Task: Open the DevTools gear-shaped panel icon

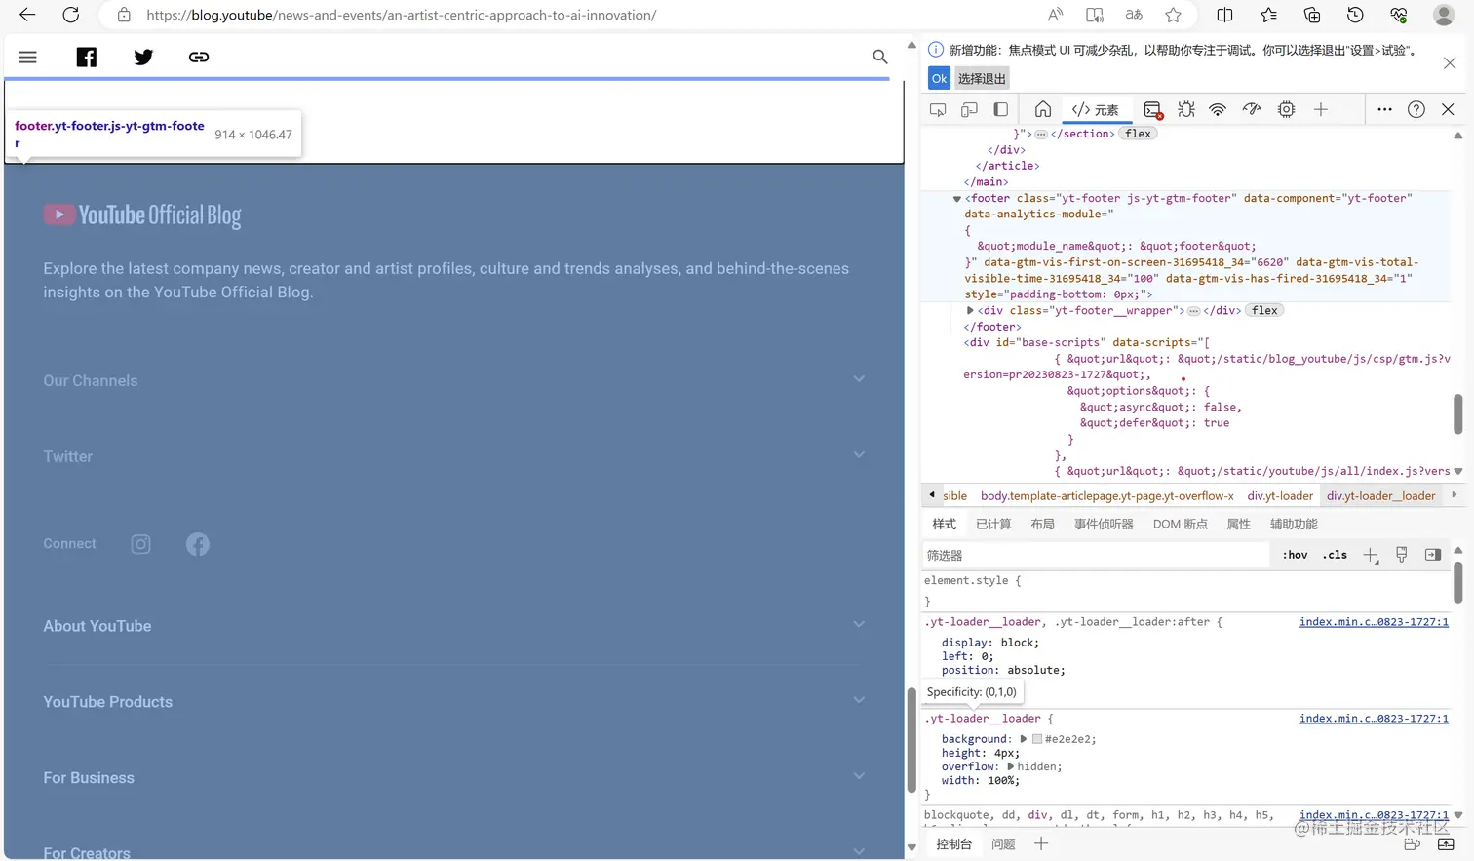Action: click(1287, 109)
